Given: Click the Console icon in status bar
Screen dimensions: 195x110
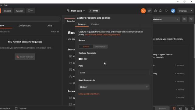Looking at the screenshot, I should (x=16, y=108).
